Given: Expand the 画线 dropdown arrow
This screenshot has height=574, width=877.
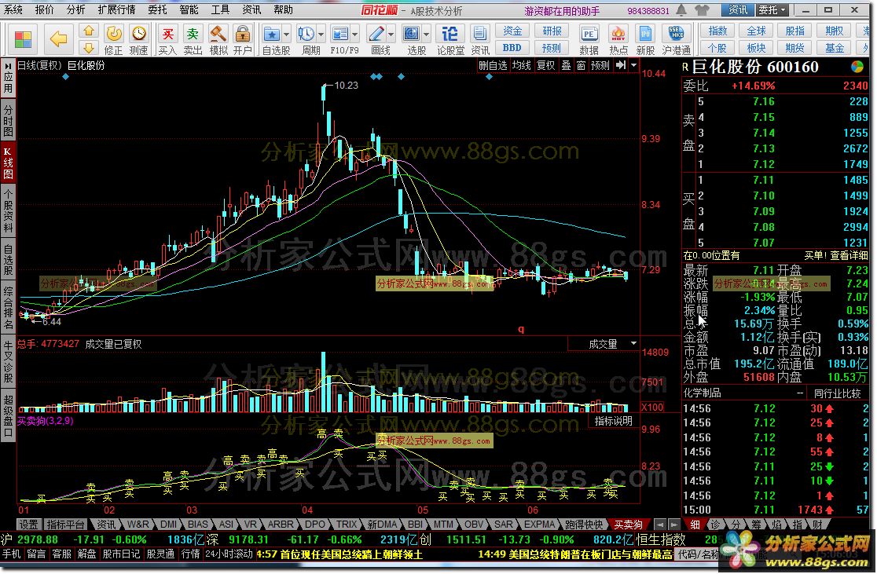Looking at the screenshot, I should click(391, 35).
